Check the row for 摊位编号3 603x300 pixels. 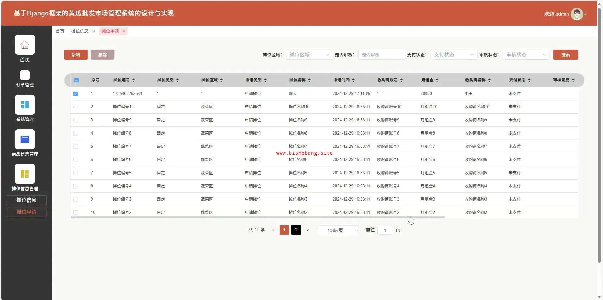click(x=76, y=199)
